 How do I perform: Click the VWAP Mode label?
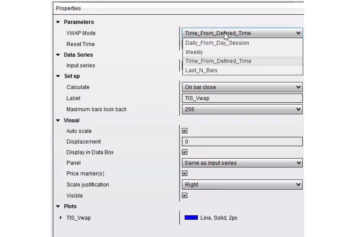tap(81, 33)
